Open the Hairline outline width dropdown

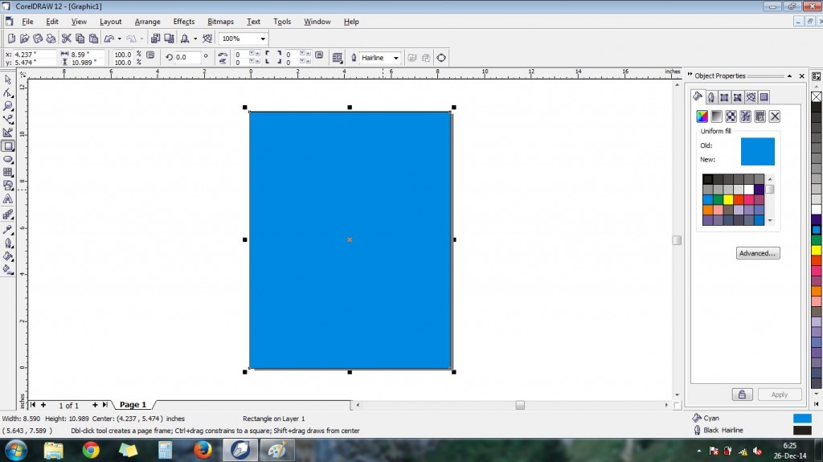coord(395,58)
